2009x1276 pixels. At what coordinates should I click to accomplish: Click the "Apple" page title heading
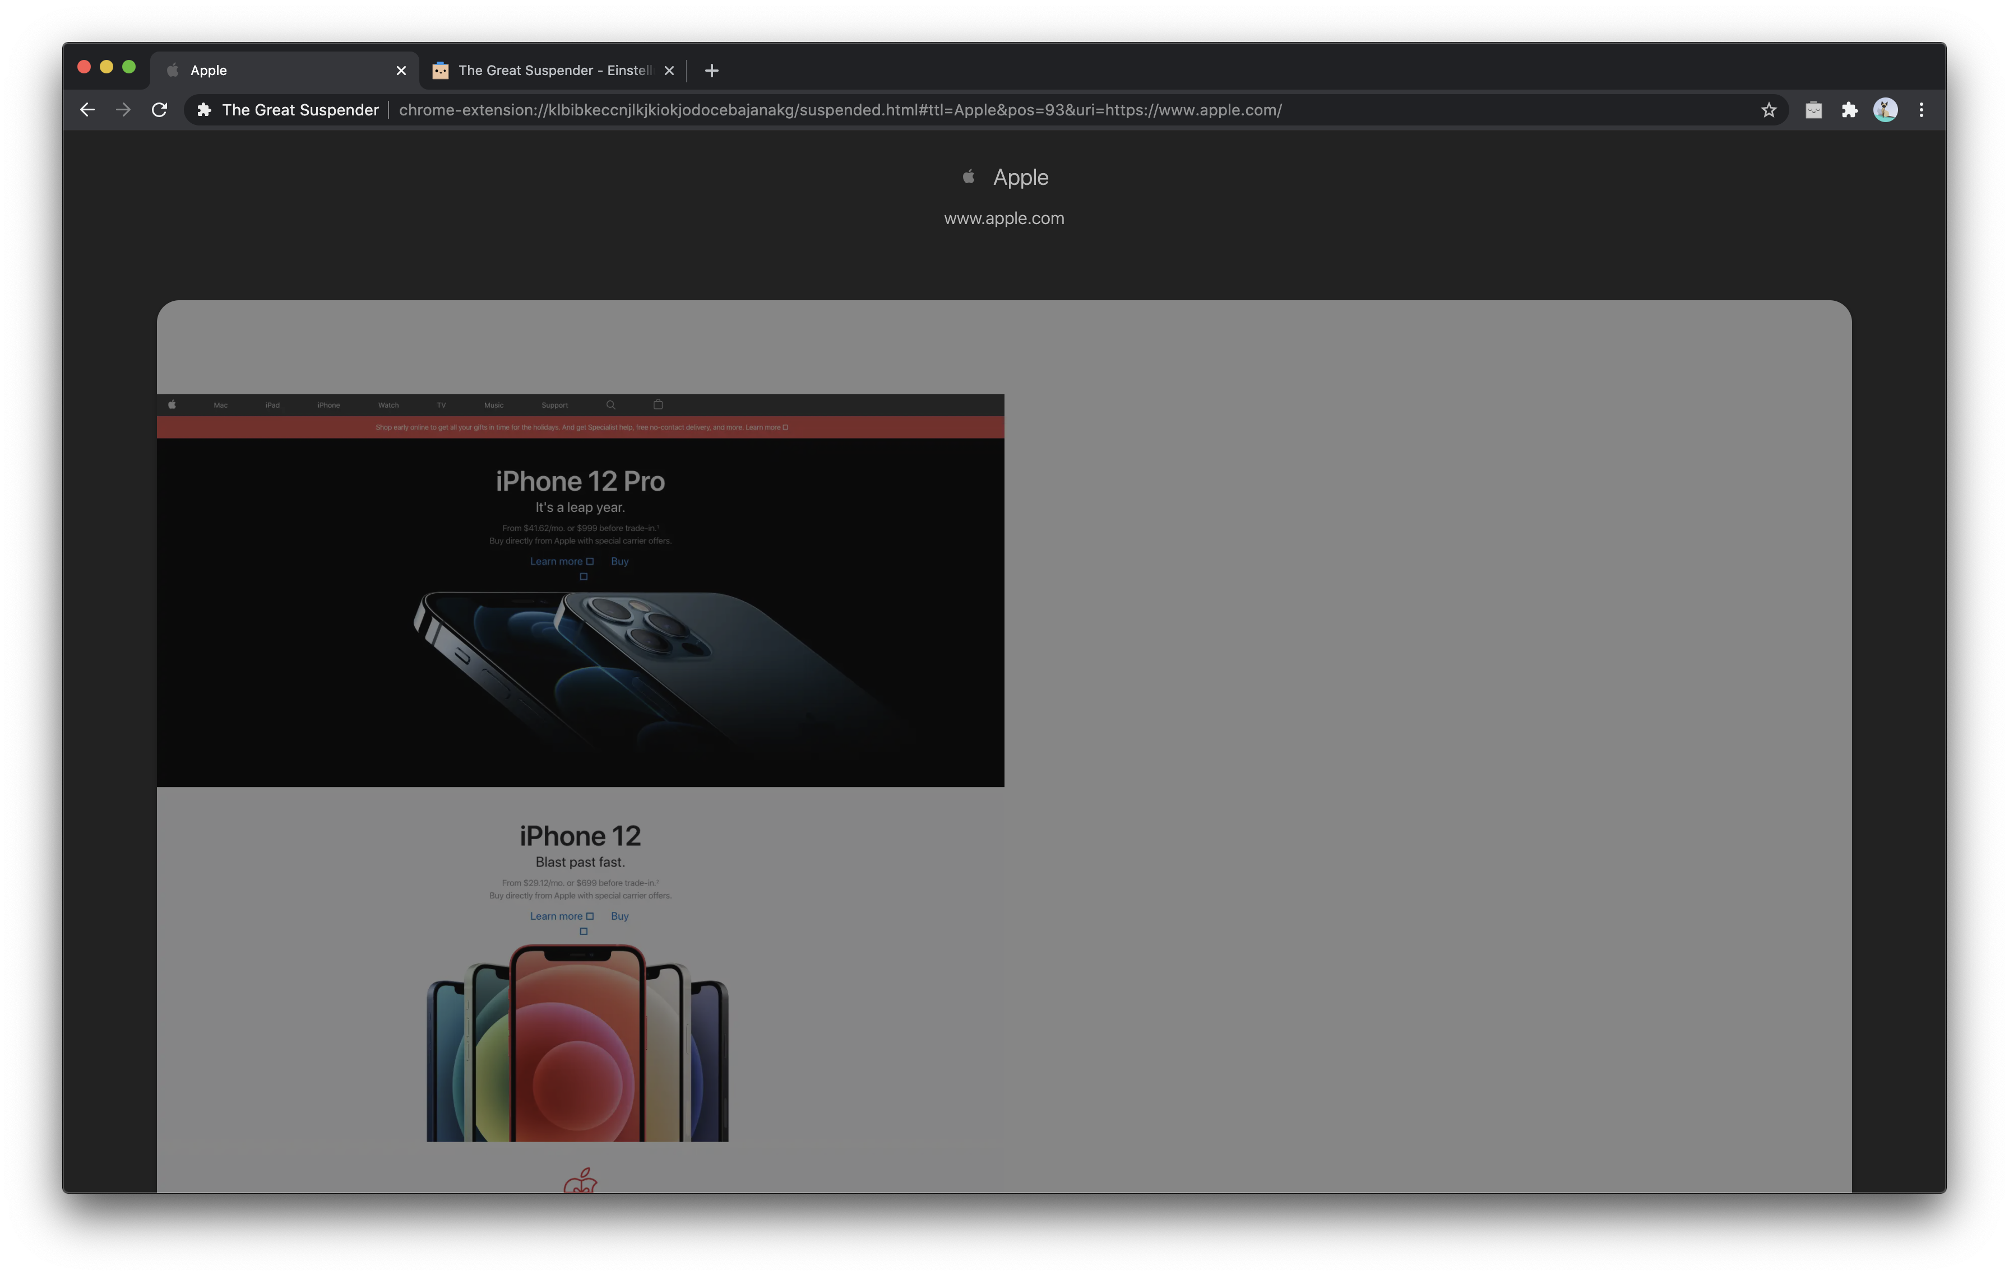pyautogui.click(x=1020, y=178)
